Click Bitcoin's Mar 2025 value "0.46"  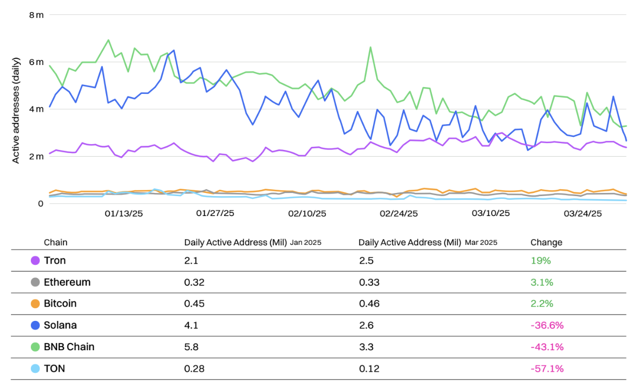368,304
